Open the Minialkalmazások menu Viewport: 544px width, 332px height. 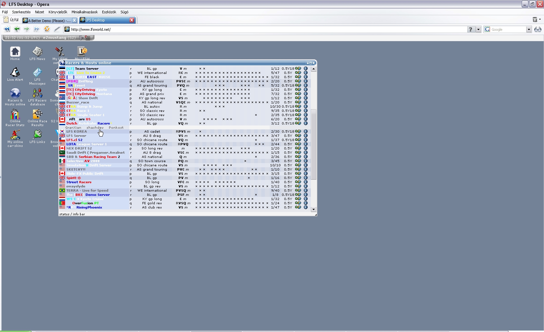click(x=85, y=12)
